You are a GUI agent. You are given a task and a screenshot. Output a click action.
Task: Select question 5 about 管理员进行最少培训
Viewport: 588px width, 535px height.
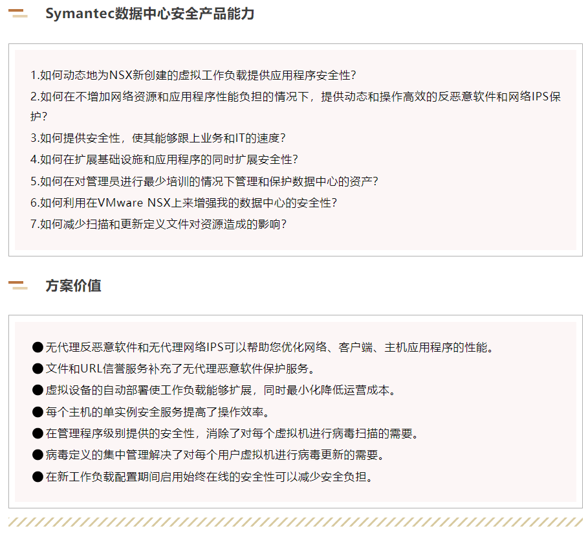coord(204,181)
